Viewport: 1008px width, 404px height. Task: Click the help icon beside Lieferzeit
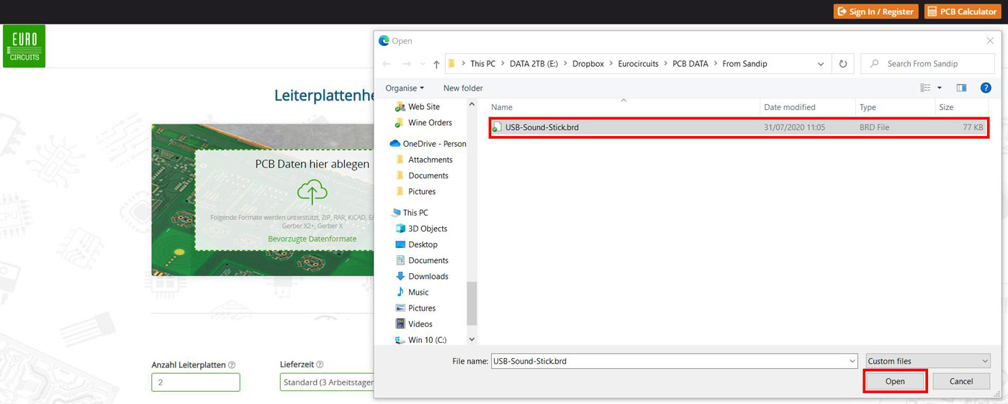pos(320,365)
